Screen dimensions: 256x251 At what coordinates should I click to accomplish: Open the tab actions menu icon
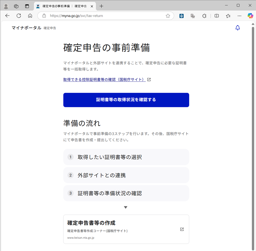coord(27,6)
